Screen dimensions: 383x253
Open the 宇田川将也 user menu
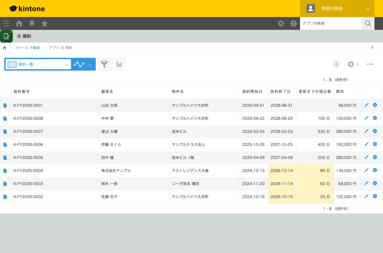[337, 9]
